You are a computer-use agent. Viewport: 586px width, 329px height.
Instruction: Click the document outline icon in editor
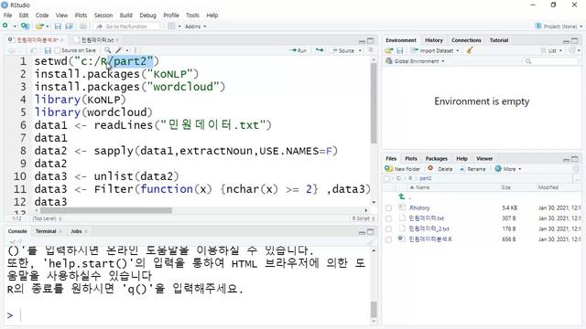pyautogui.click(x=371, y=50)
